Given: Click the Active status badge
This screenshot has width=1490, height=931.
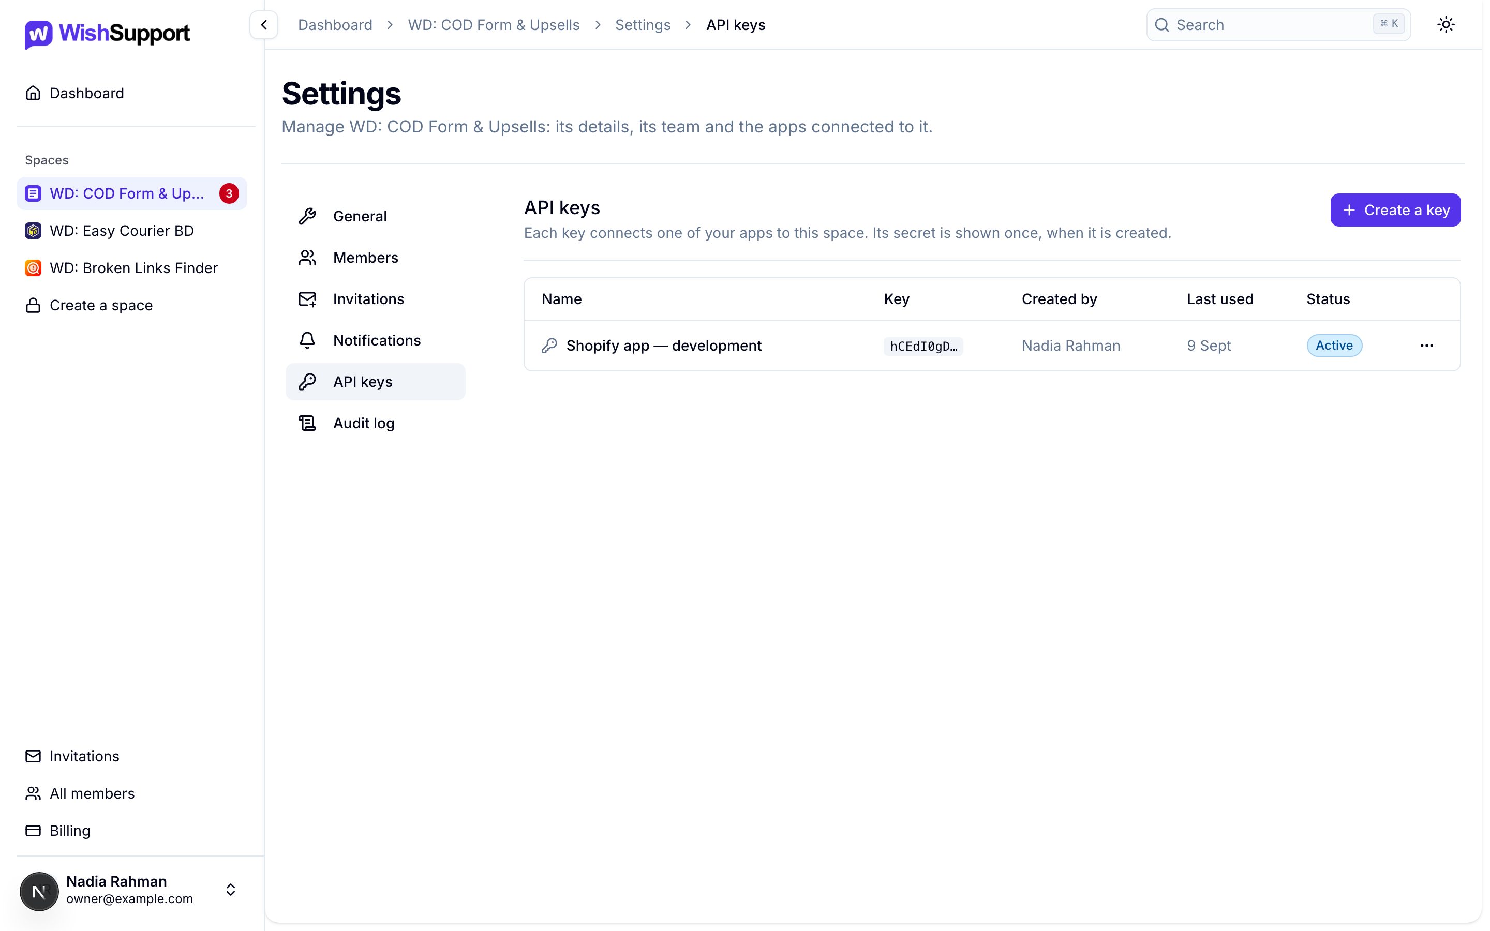Looking at the screenshot, I should click(1334, 346).
